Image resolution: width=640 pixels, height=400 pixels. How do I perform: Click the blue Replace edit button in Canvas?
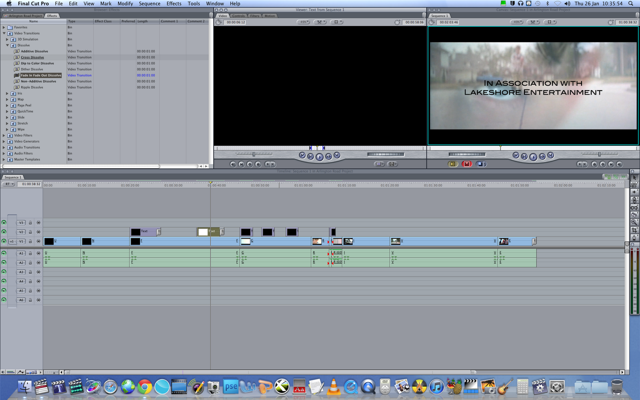481,164
